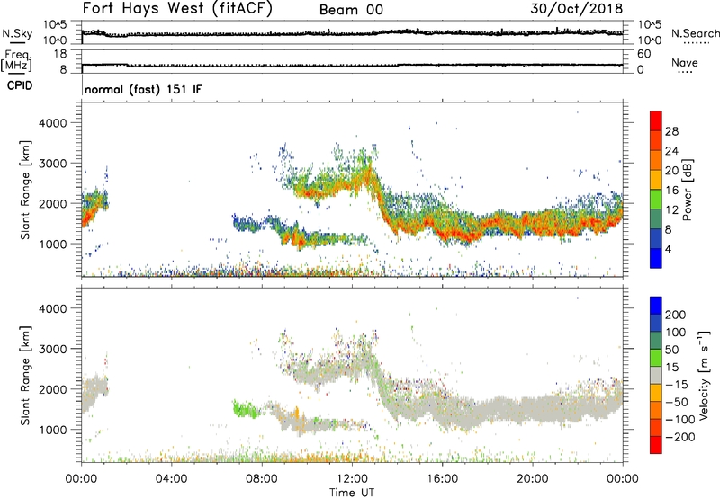Click the '12' tick on Power colorbar

point(671,209)
